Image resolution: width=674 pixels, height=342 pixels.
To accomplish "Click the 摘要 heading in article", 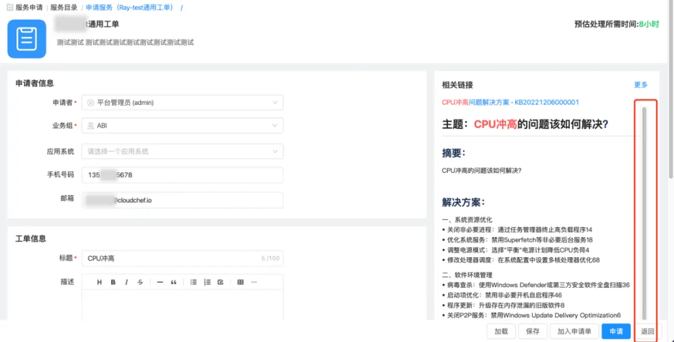I will pos(454,152).
